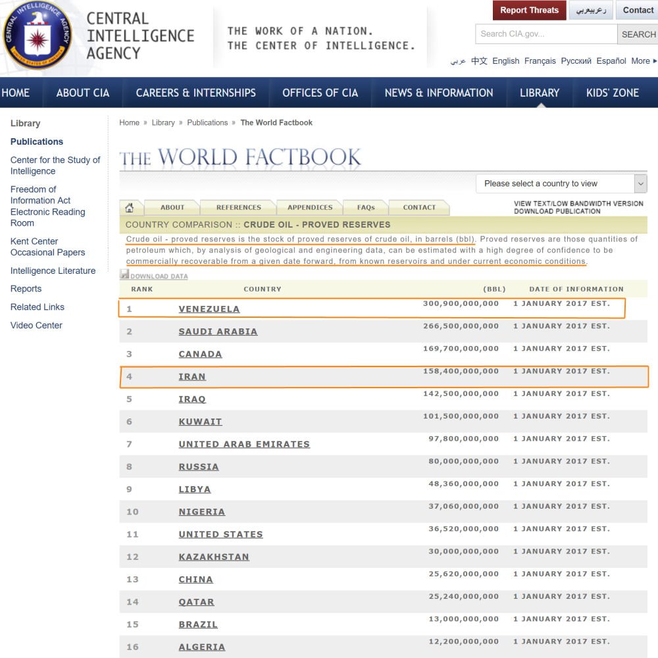The height and width of the screenshot is (658, 658).
Task: Open the QATAR country link
Action: pyautogui.click(x=196, y=602)
